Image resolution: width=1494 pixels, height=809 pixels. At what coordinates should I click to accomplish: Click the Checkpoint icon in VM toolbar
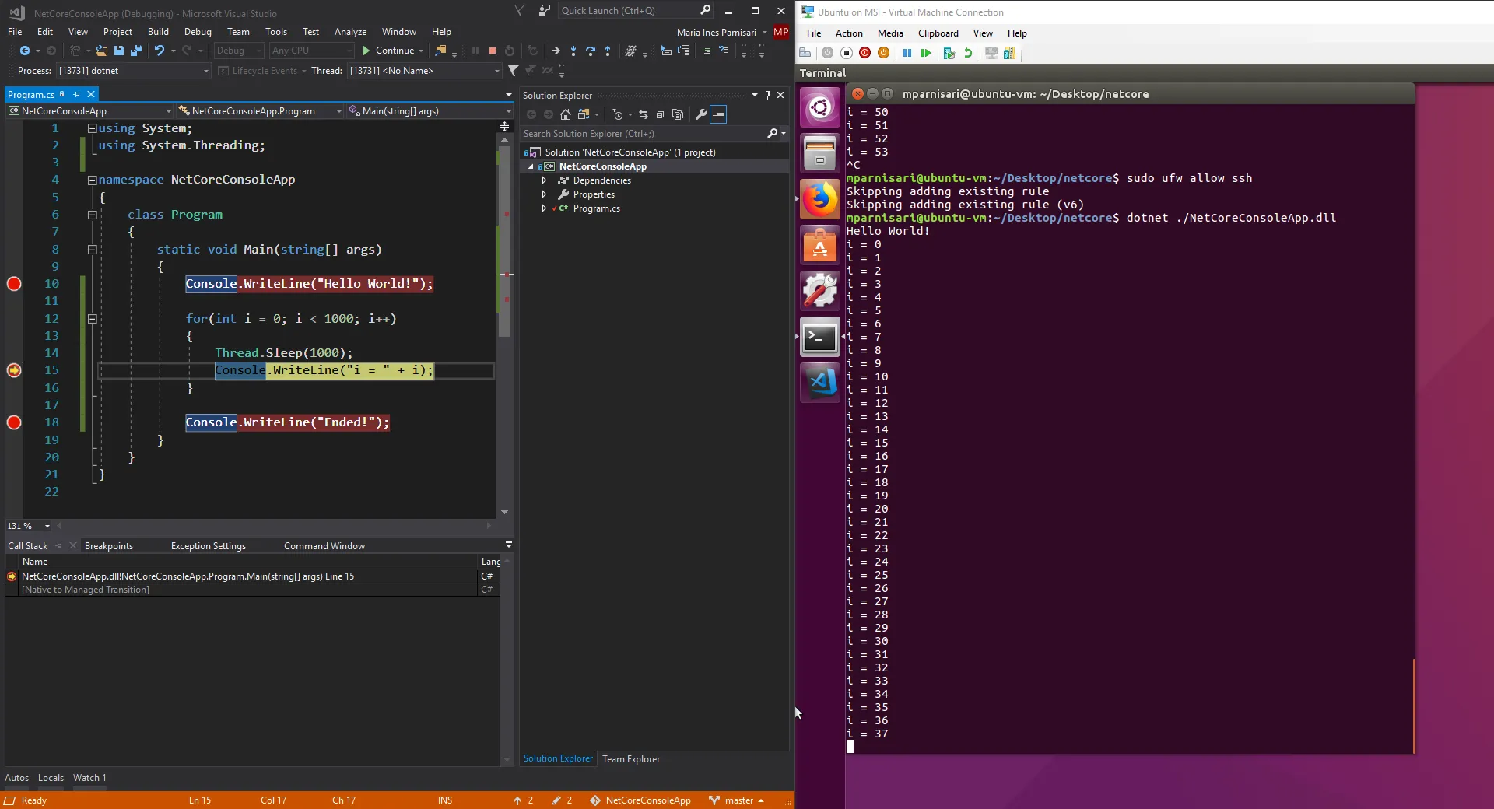pos(949,53)
